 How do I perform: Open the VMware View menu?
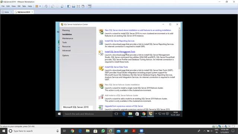click(13, 6)
